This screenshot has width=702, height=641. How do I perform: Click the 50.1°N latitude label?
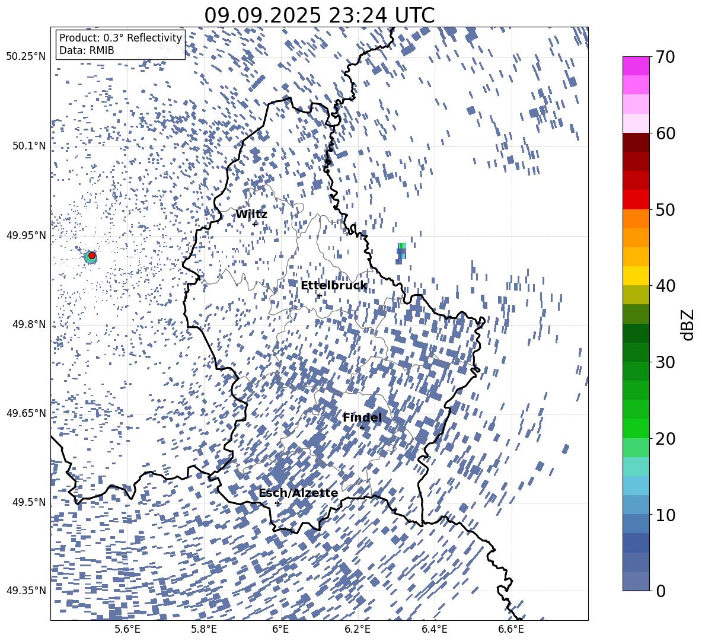30,146
